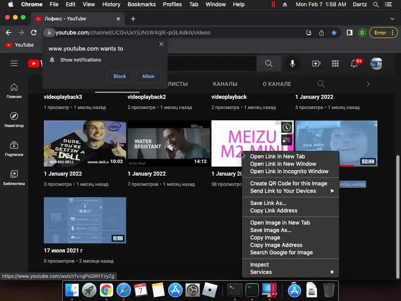The width and height of the screenshot is (401, 301).
Task: Choose Open Link in Incognito Window
Action: (290, 171)
